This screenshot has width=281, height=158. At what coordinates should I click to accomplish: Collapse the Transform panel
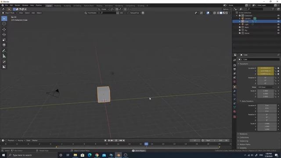[244, 64]
